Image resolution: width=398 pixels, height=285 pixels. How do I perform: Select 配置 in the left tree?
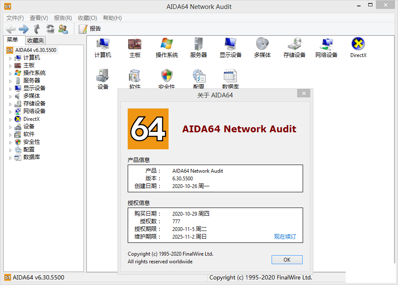[x=29, y=150]
